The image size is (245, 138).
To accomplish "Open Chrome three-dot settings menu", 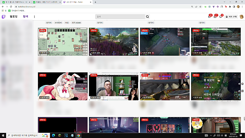I will pyautogui.click(x=242, y=7).
